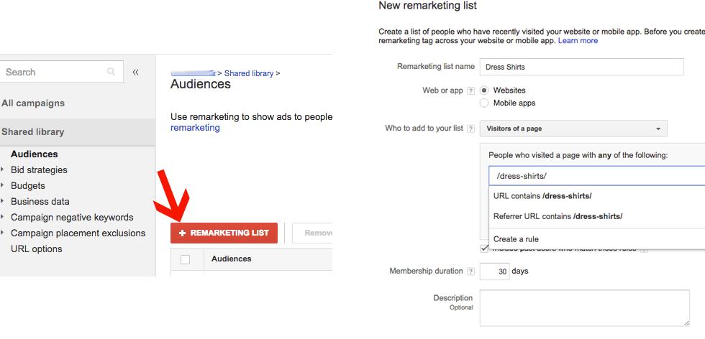
Task: Select the Mobile apps radio button
Action: click(484, 103)
